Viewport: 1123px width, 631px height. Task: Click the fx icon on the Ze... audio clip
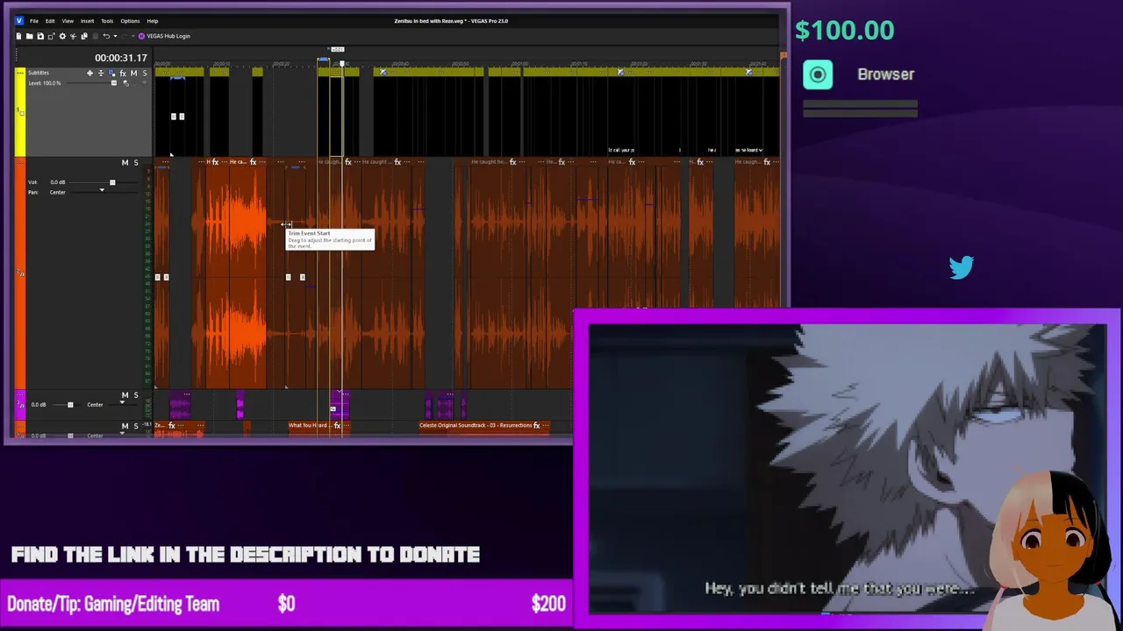172,425
